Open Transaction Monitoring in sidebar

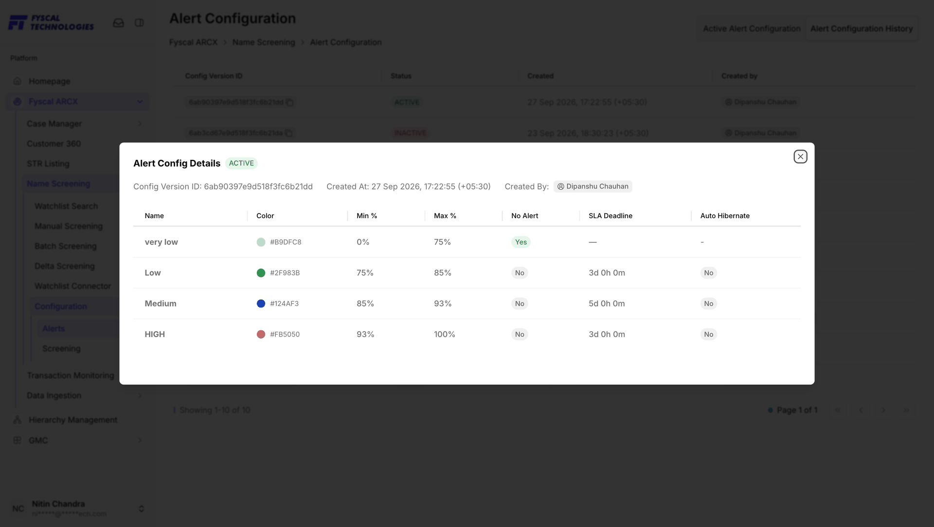71,375
